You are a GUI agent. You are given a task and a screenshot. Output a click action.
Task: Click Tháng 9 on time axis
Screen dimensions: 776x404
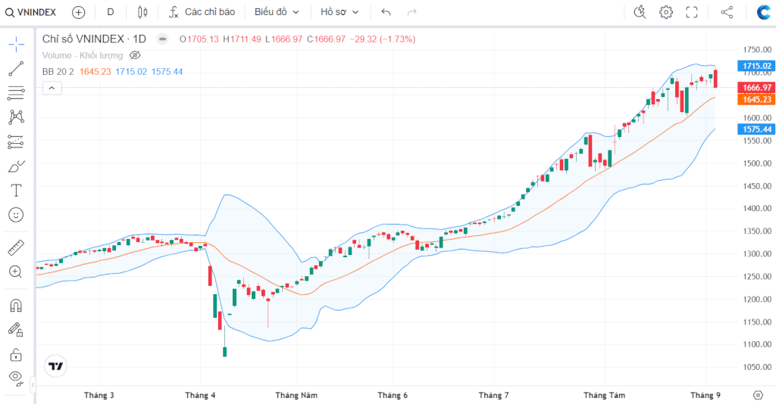click(706, 395)
